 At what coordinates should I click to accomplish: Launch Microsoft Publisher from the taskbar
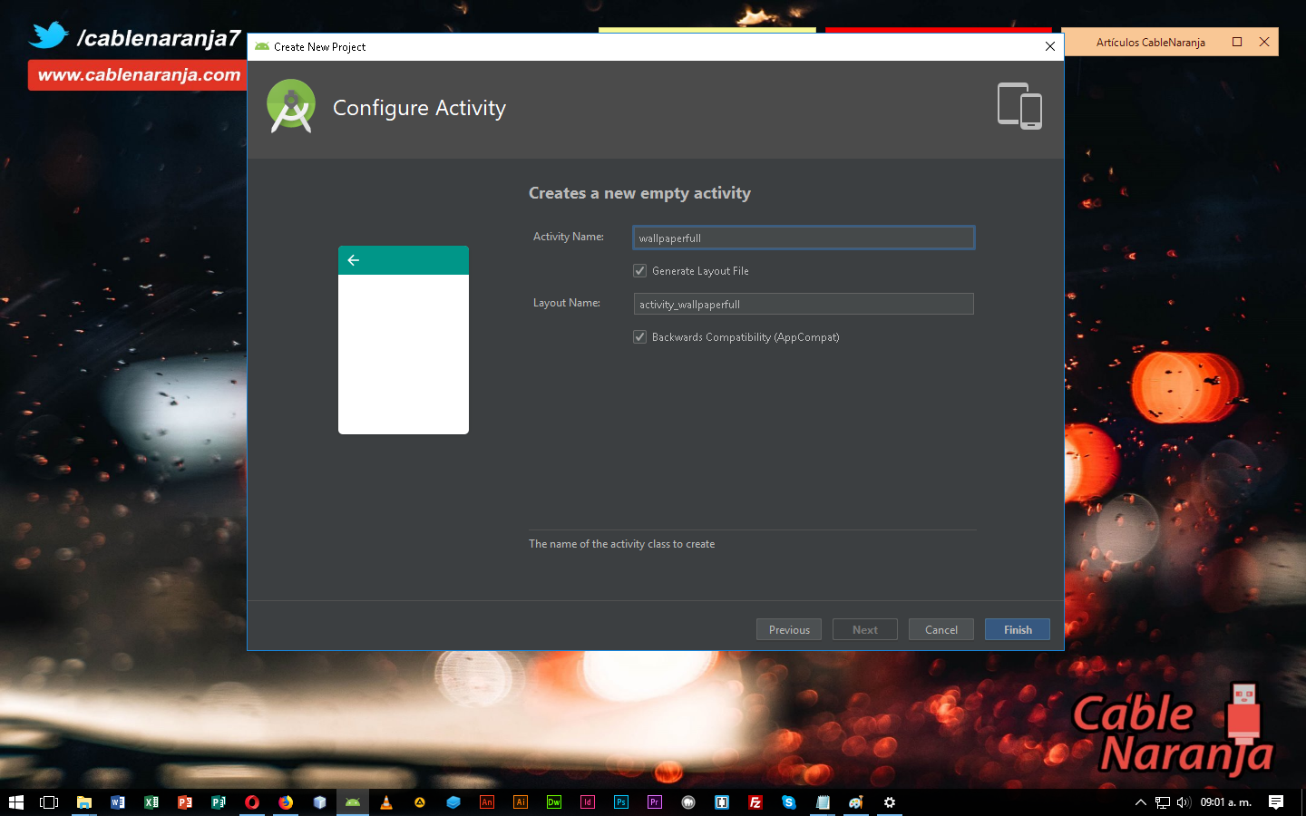pos(219,802)
